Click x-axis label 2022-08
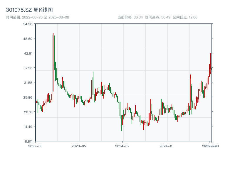 tap(35, 146)
